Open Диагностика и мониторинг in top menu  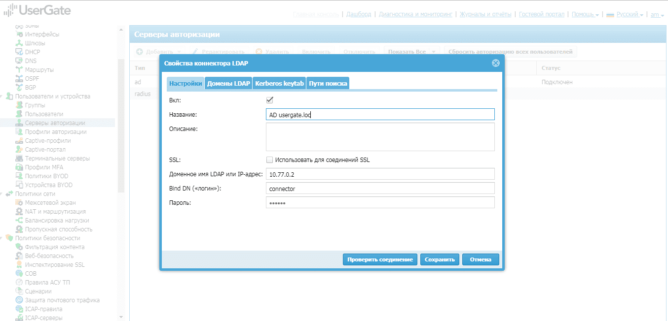415,14
